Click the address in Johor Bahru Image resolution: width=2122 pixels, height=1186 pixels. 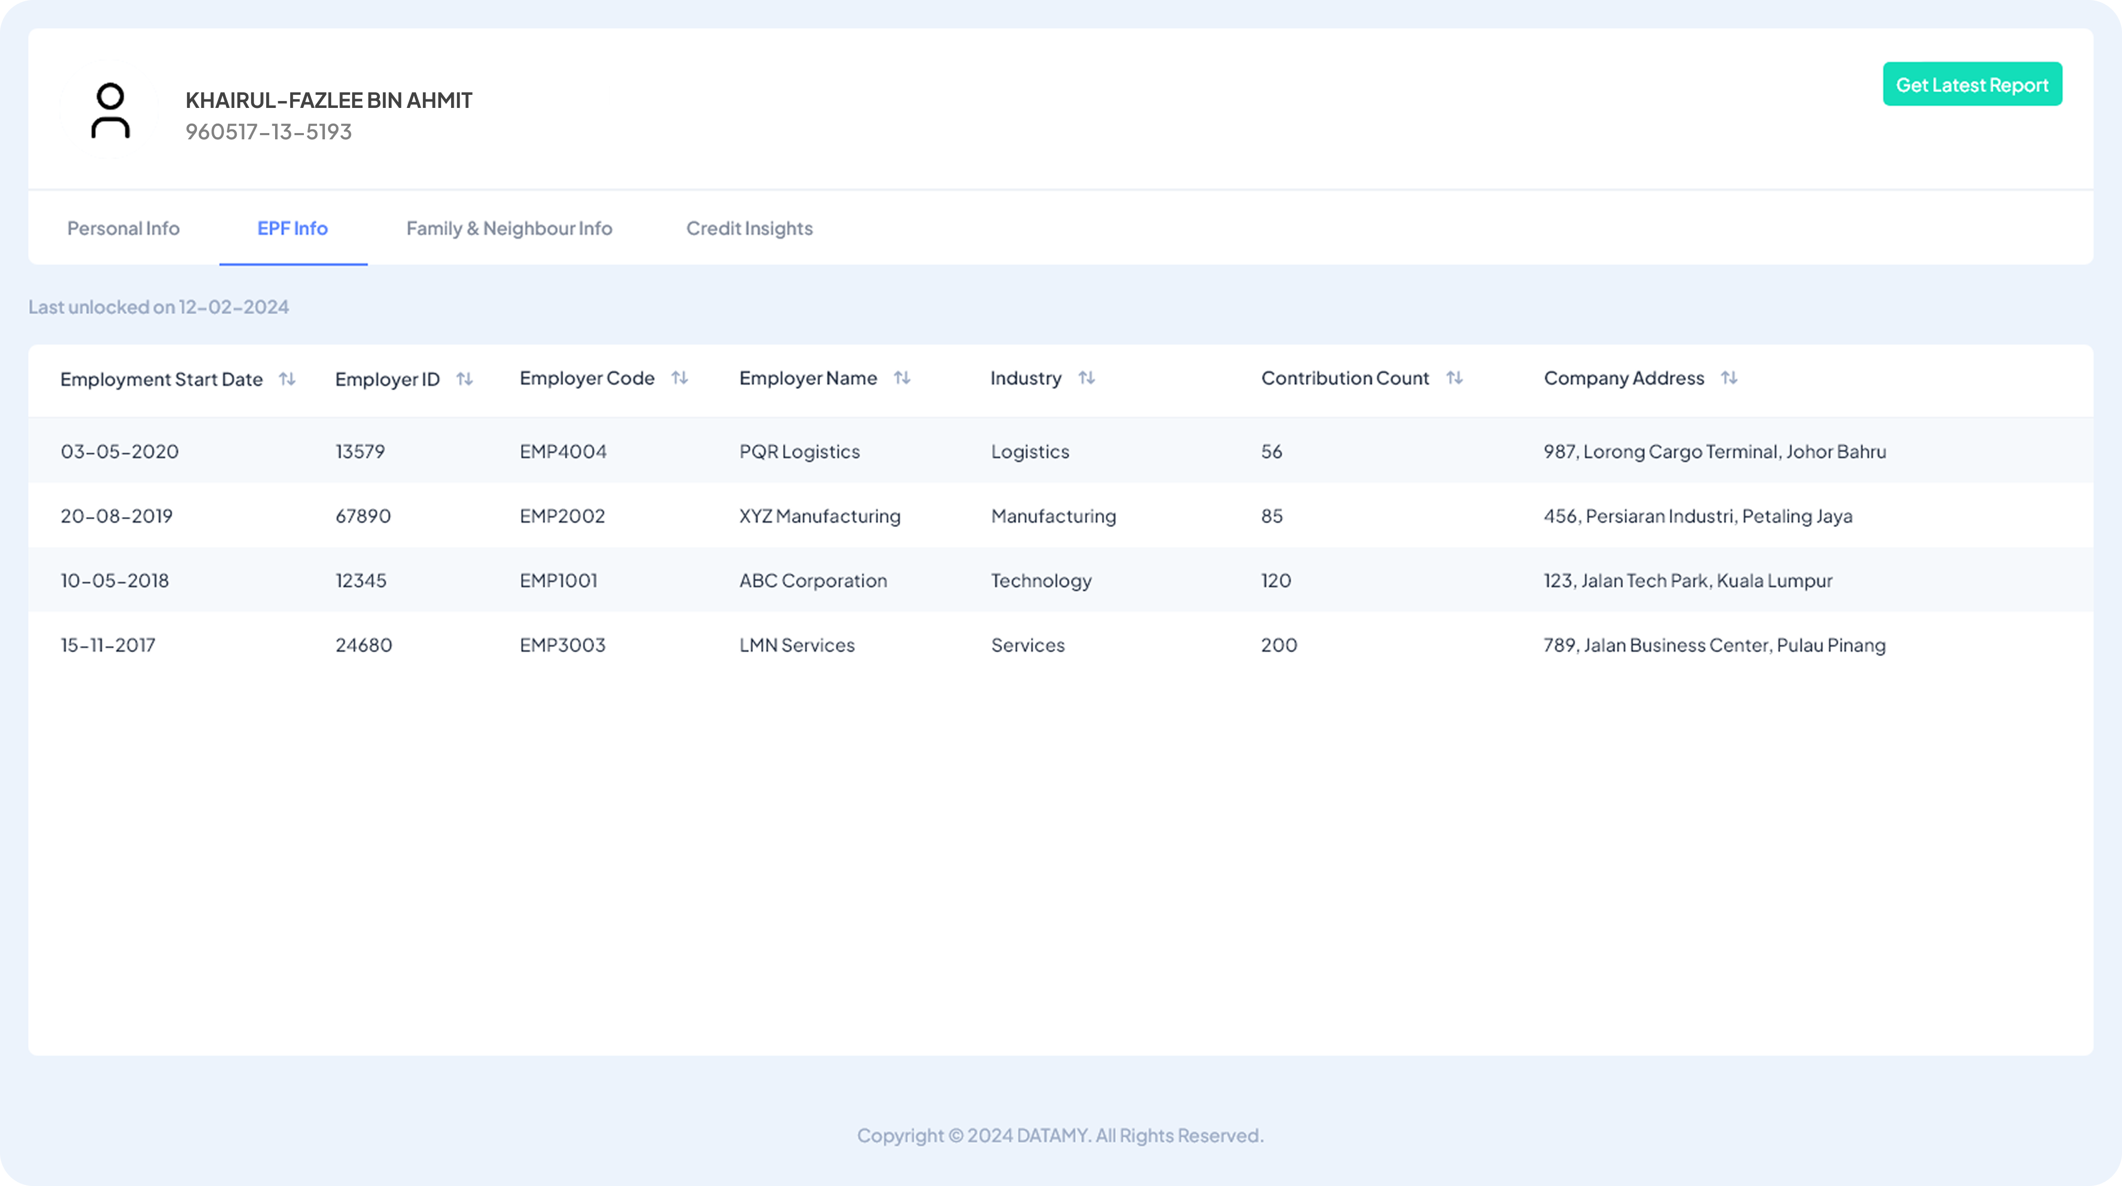point(1715,452)
